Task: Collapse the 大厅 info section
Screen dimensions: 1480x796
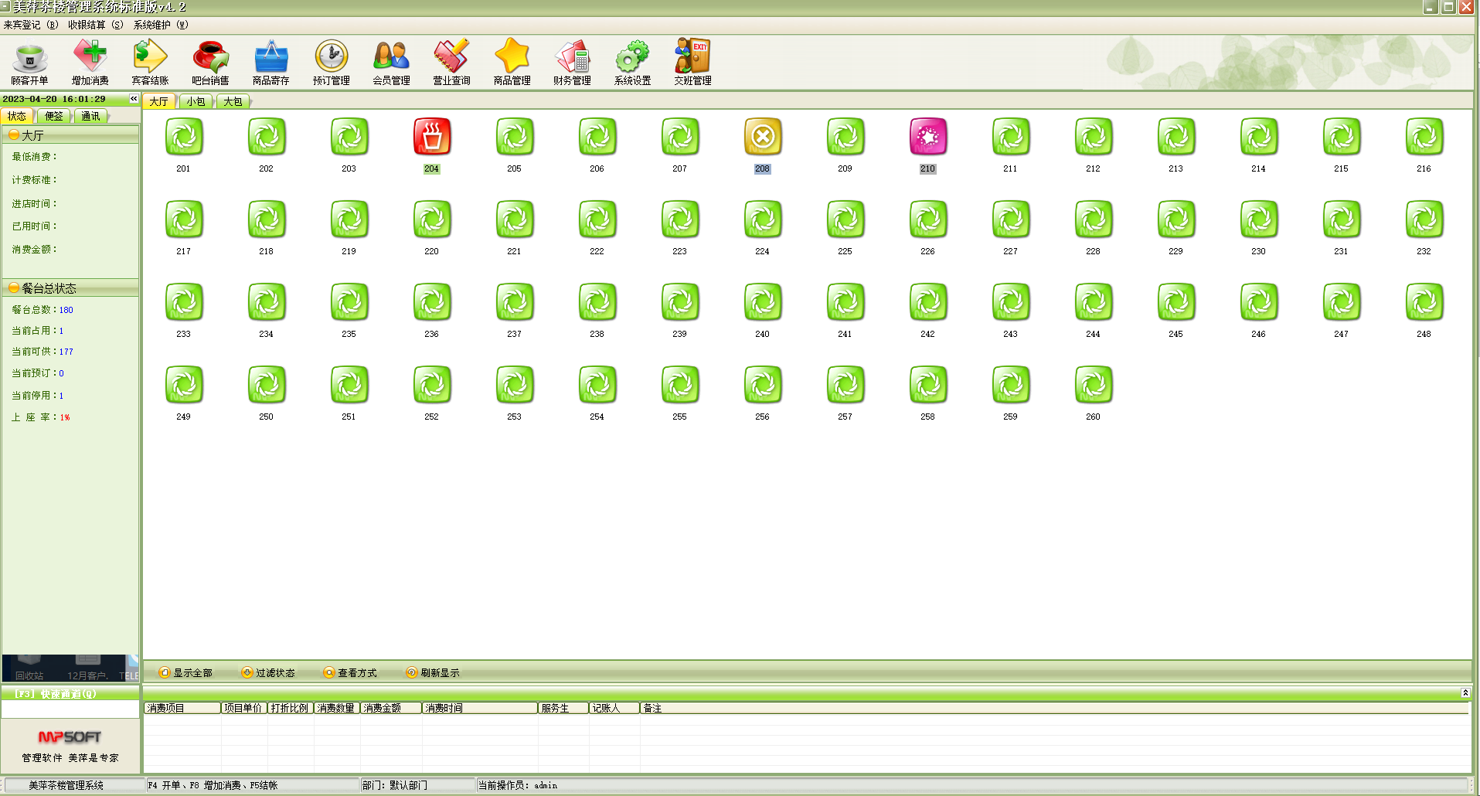Action: 14,135
